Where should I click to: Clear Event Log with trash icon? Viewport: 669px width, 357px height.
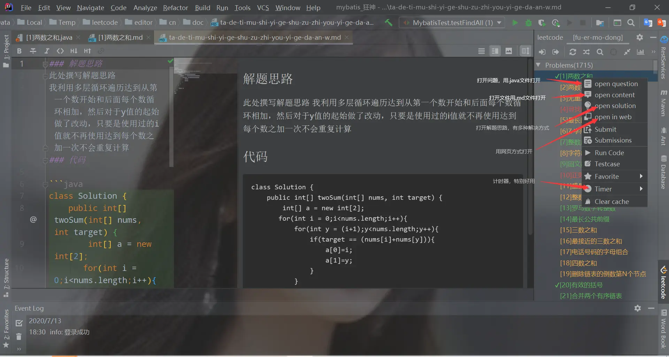click(19, 336)
